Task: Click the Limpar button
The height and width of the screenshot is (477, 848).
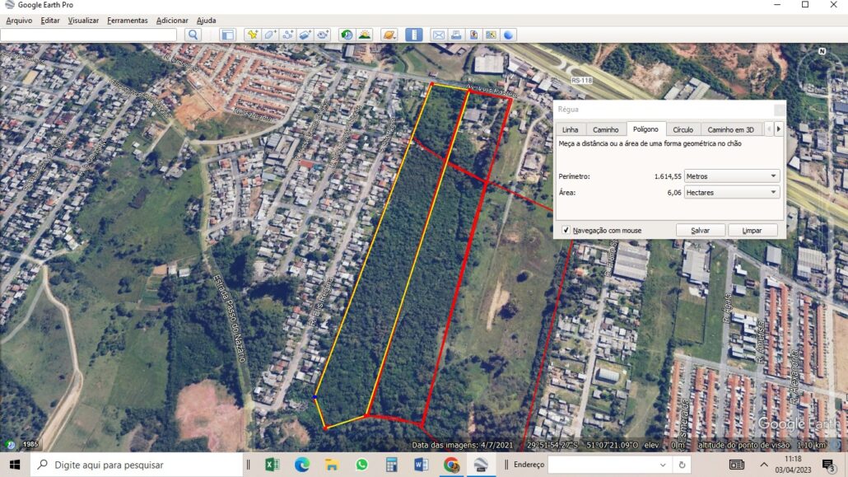Action: point(752,230)
